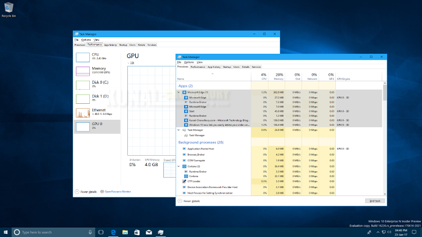This screenshot has height=237, width=422.
Task: Click the Application Frame Host process icon
Action: click(184, 148)
